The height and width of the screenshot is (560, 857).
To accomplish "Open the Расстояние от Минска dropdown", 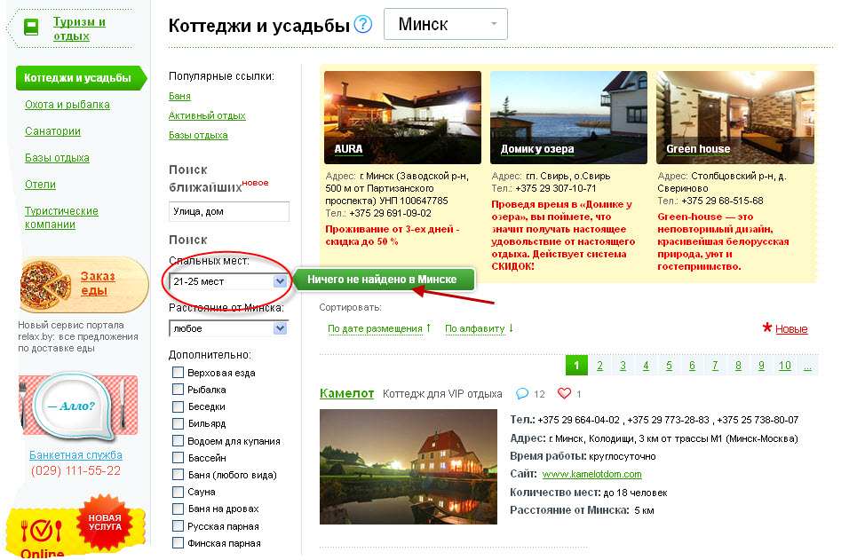I will coord(229,328).
